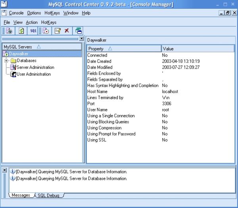This screenshot has width=238, height=208.
Task: Click the Server Administration icon
Action: pyautogui.click(x=13, y=67)
